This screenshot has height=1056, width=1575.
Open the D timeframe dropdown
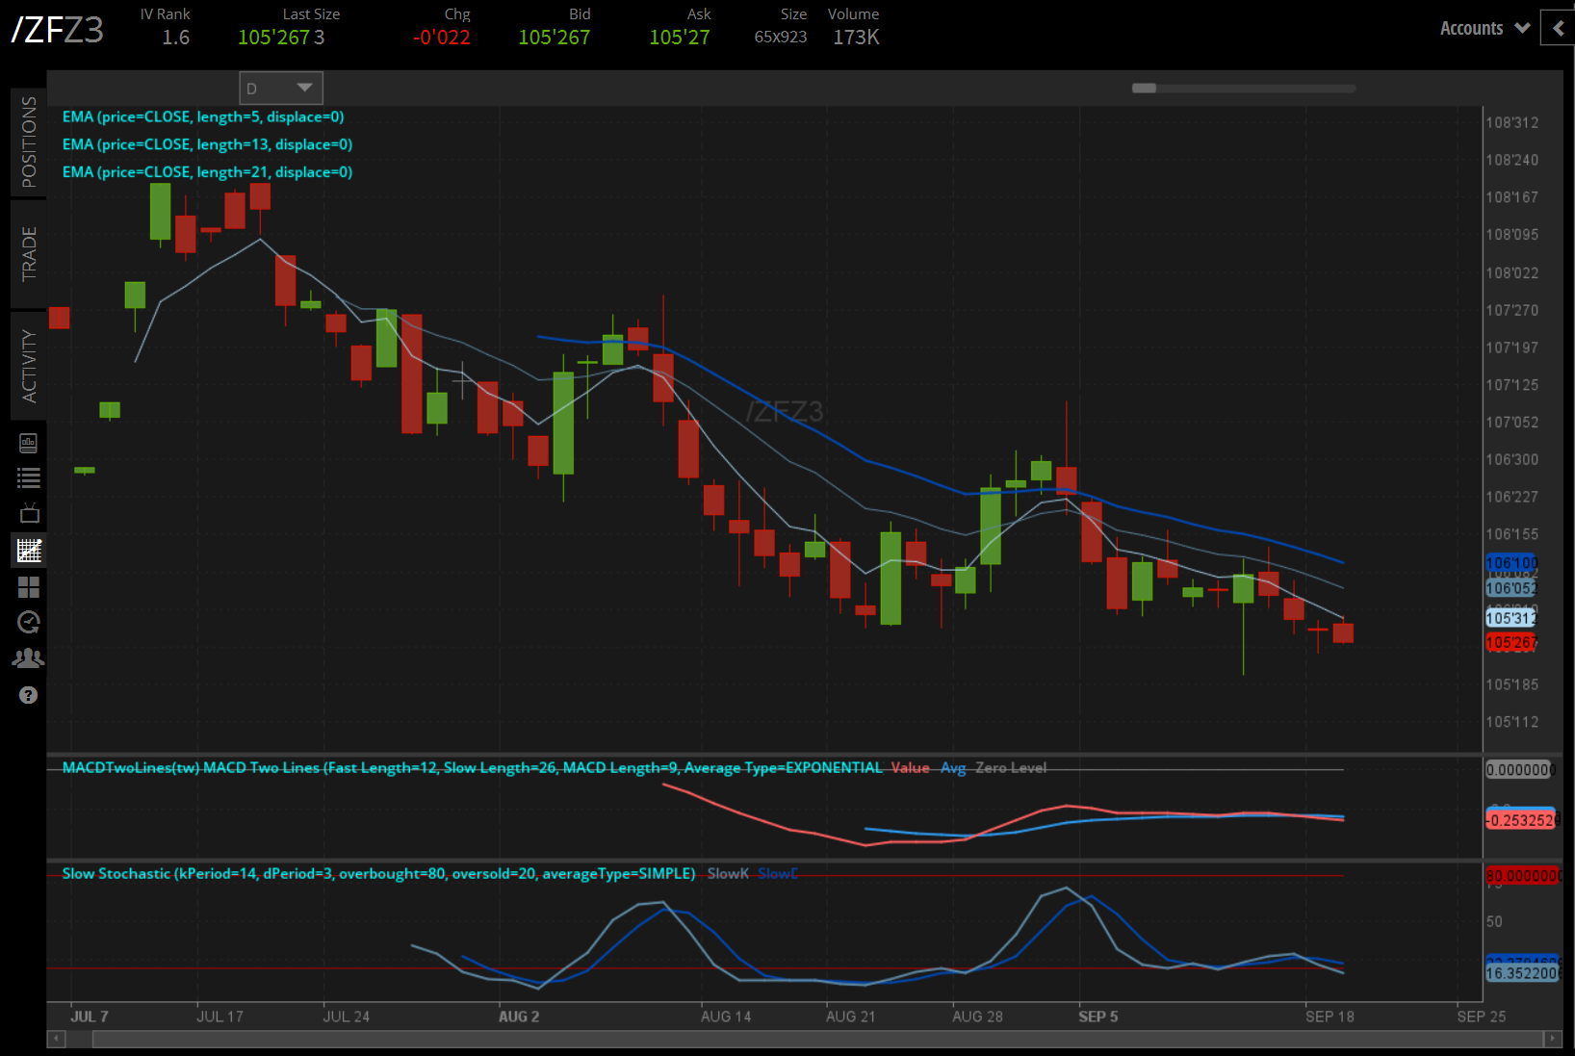pyautogui.click(x=280, y=89)
